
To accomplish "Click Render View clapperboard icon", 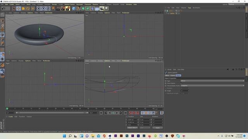I will click(x=58, y=8).
